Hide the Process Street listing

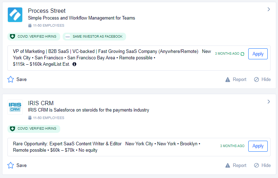(x=262, y=80)
